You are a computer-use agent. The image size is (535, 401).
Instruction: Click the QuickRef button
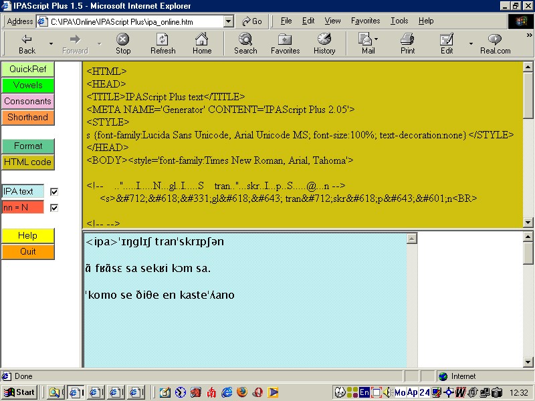28,70
